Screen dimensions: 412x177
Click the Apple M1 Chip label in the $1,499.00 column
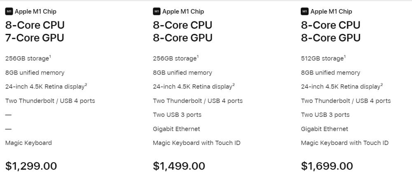coord(183,12)
